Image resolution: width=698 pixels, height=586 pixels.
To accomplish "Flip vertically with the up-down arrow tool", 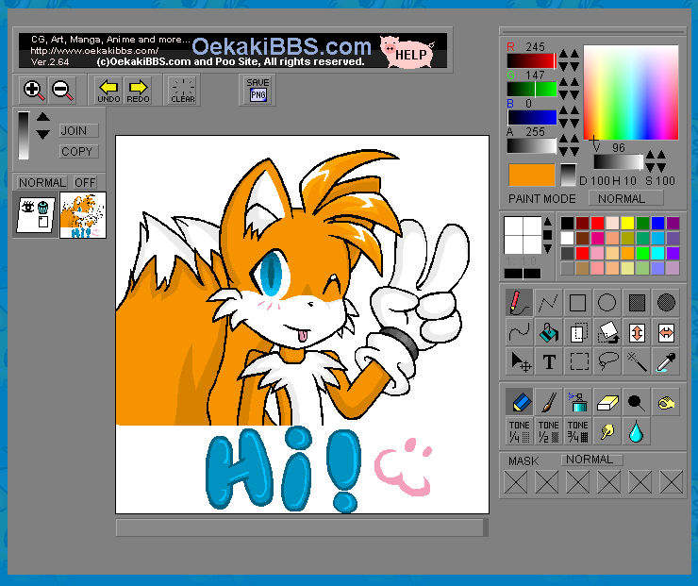I will point(637,332).
